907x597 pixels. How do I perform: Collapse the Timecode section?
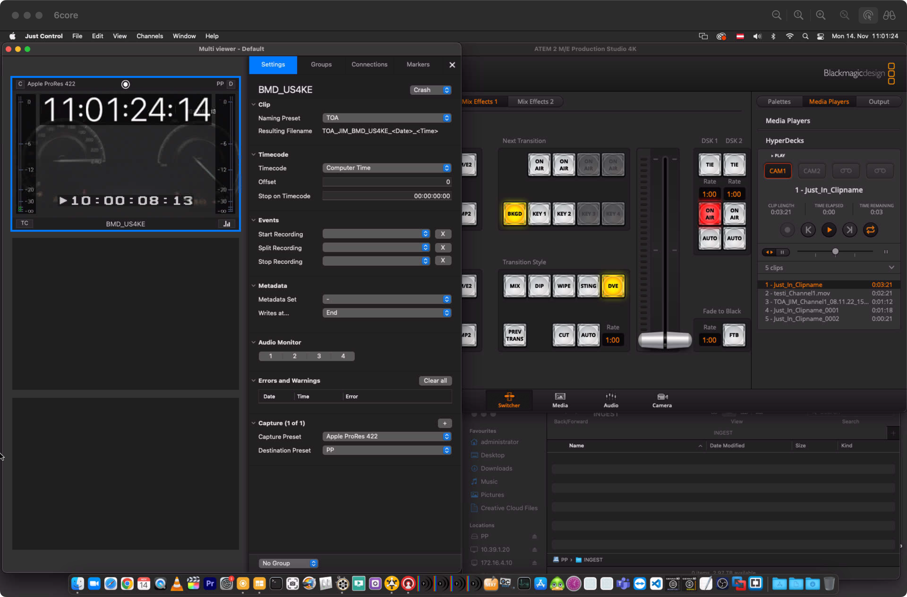point(253,155)
